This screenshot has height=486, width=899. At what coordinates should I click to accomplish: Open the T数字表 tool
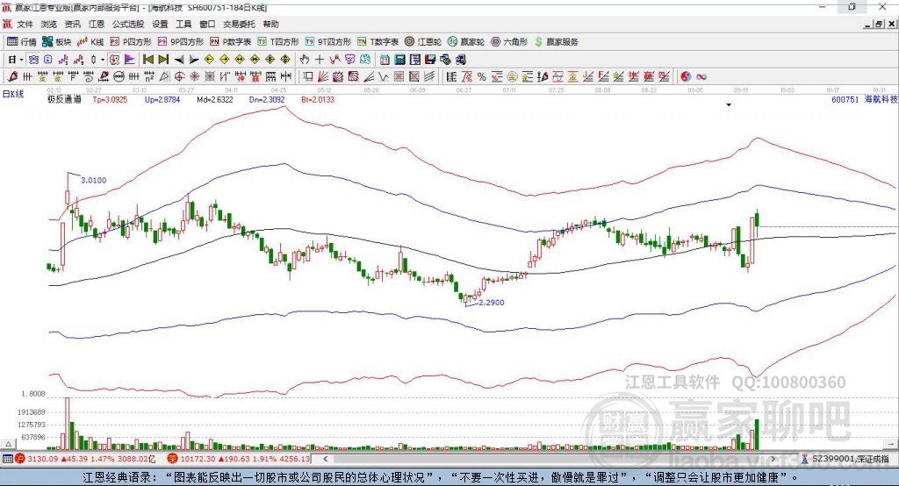[x=378, y=42]
